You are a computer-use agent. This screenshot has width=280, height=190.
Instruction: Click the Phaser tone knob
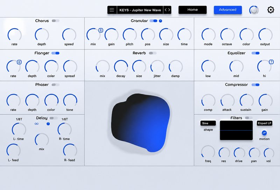pos(70,101)
